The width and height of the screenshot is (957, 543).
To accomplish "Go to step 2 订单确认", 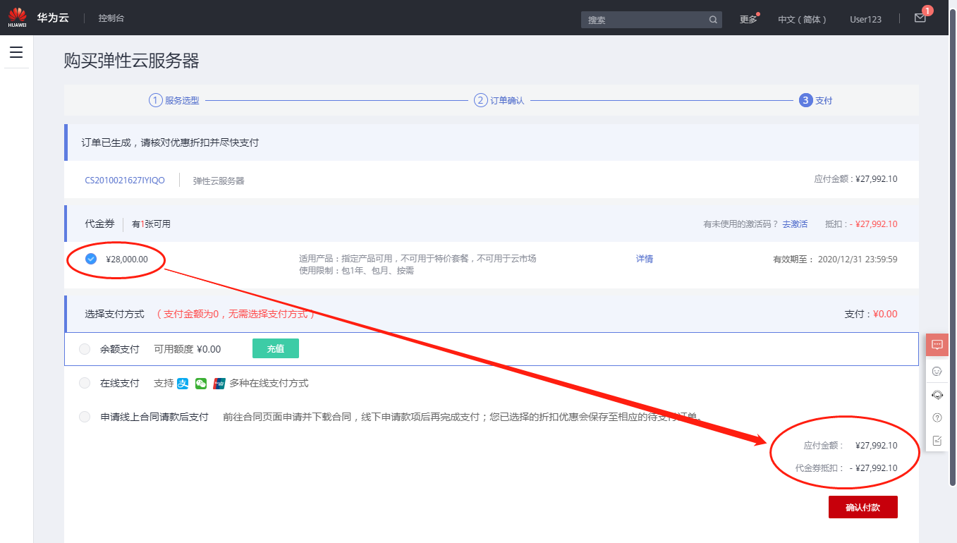I will pyautogui.click(x=499, y=100).
